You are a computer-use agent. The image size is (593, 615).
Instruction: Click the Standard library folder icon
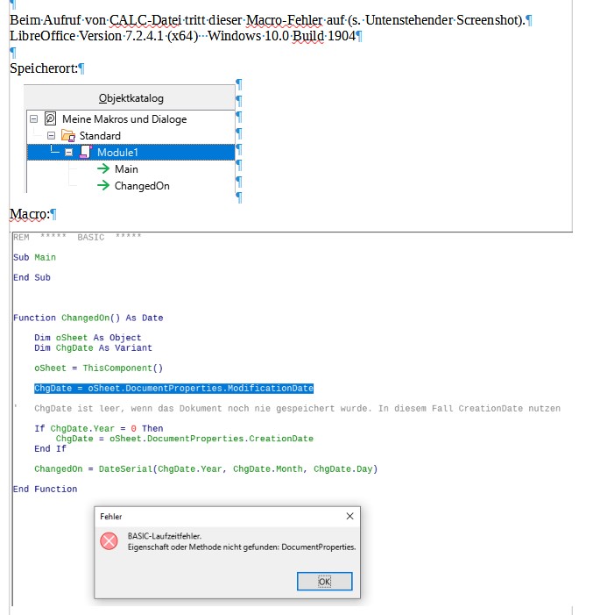[x=68, y=136]
